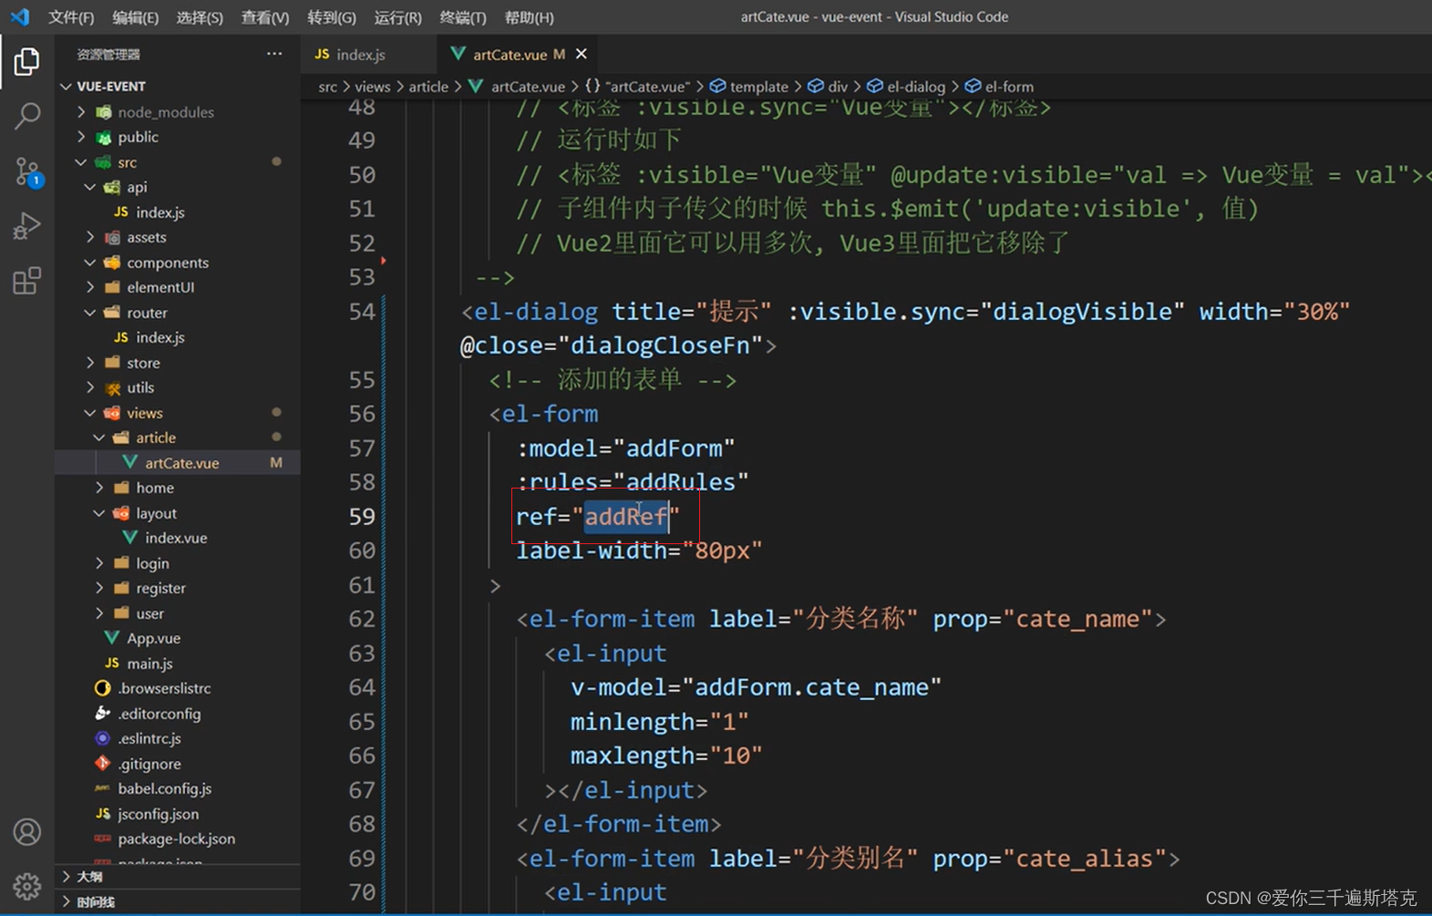Open babel.config.js file
This screenshot has width=1432, height=916.
point(164,788)
